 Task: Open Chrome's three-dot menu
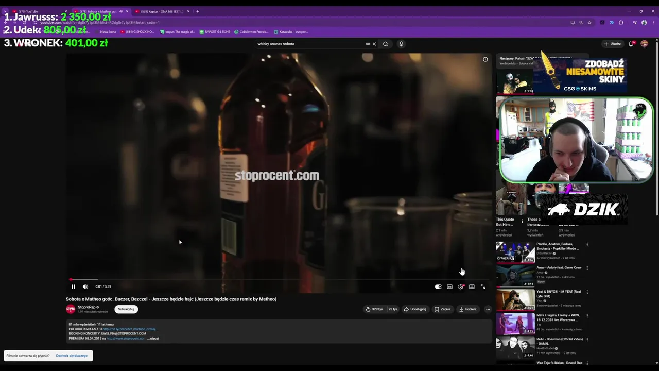click(x=652, y=23)
